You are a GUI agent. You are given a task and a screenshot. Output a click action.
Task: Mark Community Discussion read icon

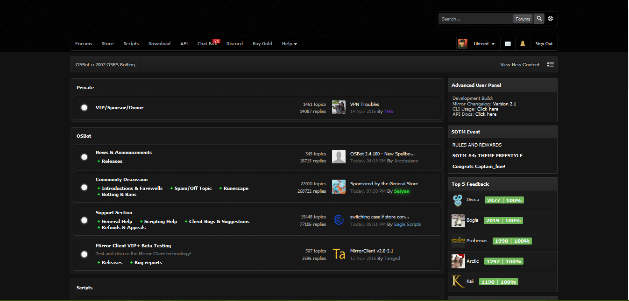click(x=84, y=187)
